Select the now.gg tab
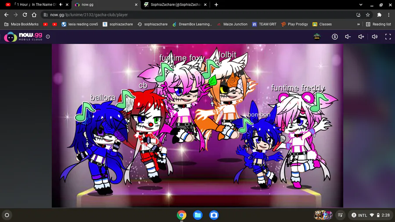395x222 pixels. [x=106, y=4]
